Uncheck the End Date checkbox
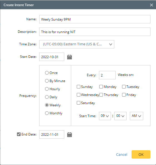Viewport: 156px width, 165px height. 19,134
